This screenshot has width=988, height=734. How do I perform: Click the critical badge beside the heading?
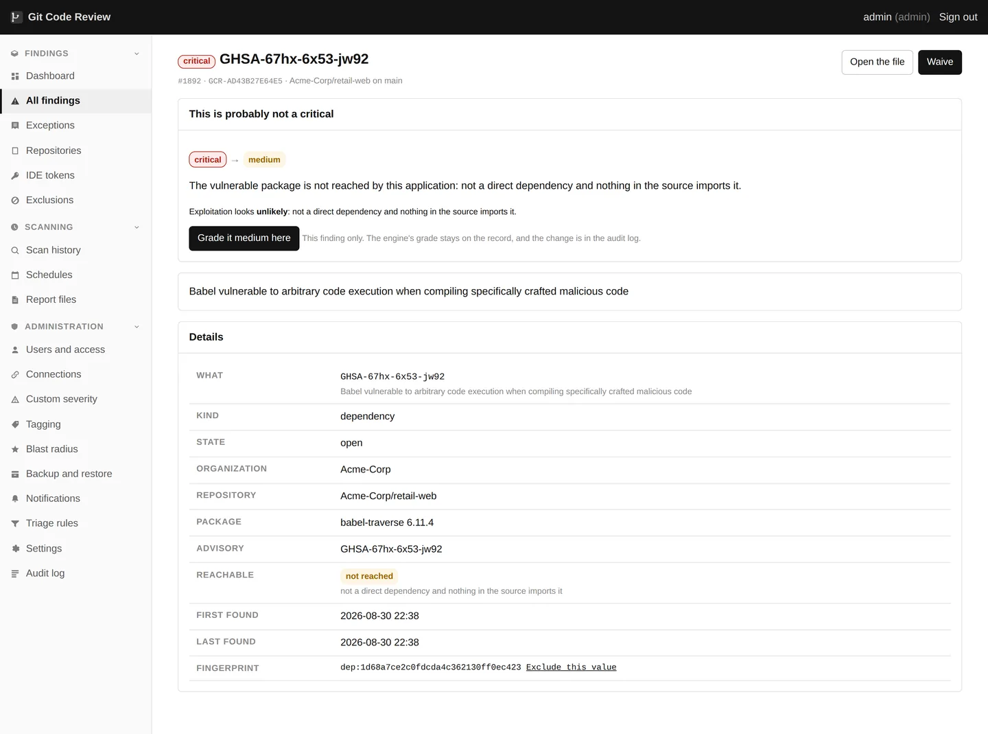click(x=197, y=61)
